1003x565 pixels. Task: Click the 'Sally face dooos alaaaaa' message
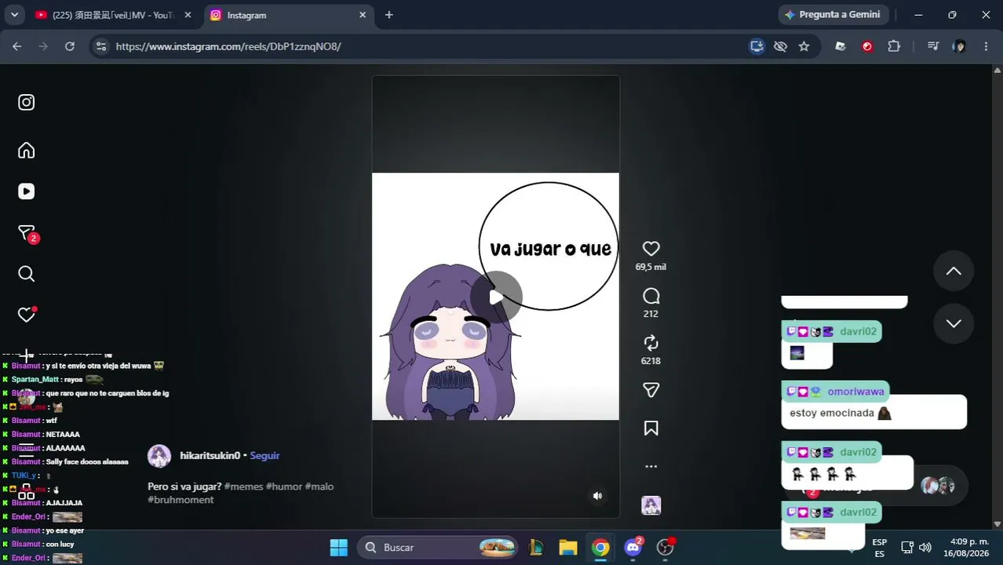[x=86, y=462]
